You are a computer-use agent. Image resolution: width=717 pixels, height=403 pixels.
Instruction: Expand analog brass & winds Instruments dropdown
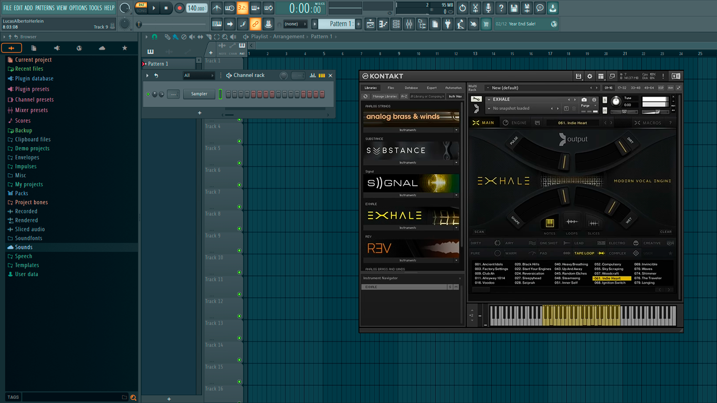(x=456, y=130)
